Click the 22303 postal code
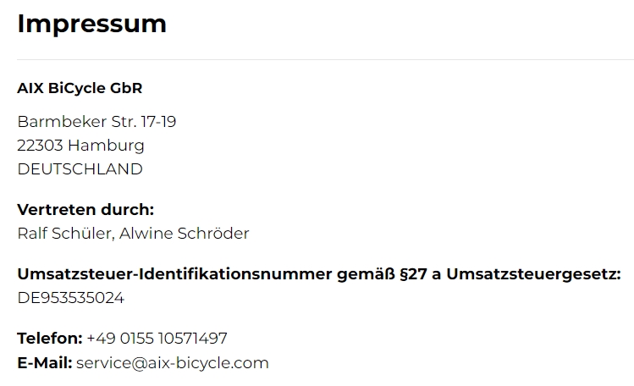The width and height of the screenshot is (634, 386). (x=40, y=145)
